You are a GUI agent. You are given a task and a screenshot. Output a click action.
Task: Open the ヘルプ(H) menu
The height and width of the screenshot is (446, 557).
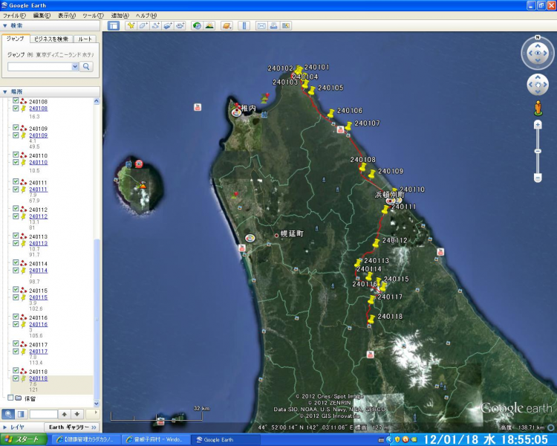coord(146,16)
